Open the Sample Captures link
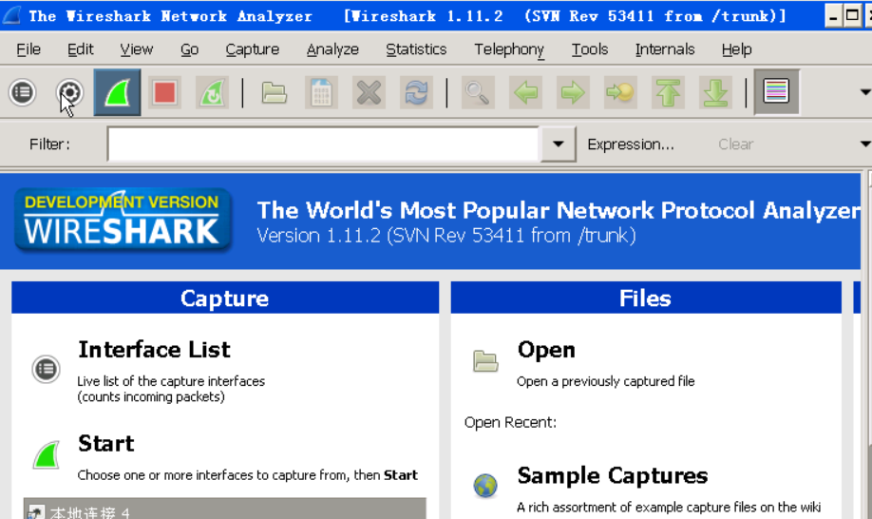The image size is (872, 519). pos(613,476)
